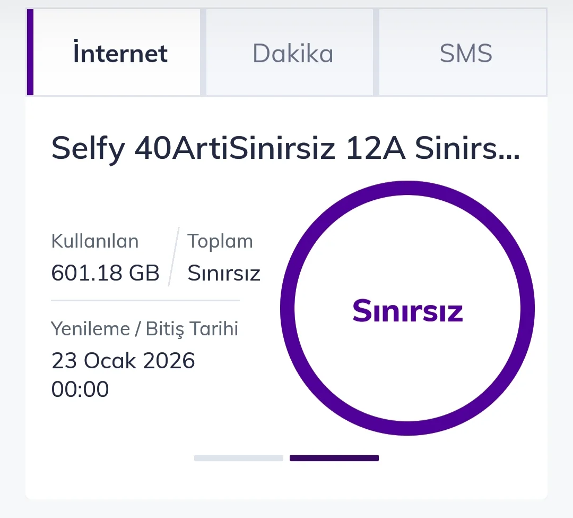The height and width of the screenshot is (518, 573).
Task: Tap the active purple page indicator
Action: click(x=334, y=458)
